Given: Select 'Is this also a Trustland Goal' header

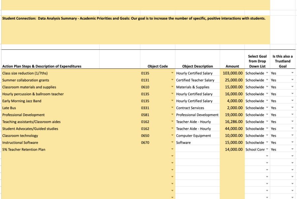Looking at the screenshot, I should [282, 61].
